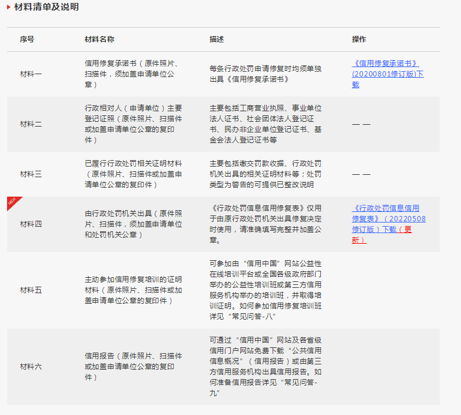The image size is (461, 415).
Task: Click the 已履行行政处罚相关证明材料 name cell
Action: pyautogui.click(x=133, y=174)
